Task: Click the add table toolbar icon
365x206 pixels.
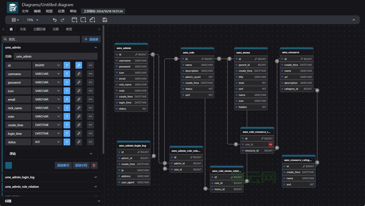Action: click(x=74, y=20)
